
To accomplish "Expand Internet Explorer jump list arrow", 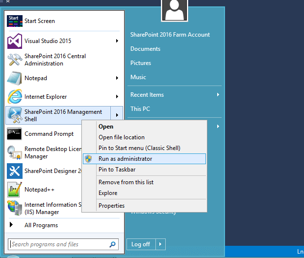I will click(117, 96).
